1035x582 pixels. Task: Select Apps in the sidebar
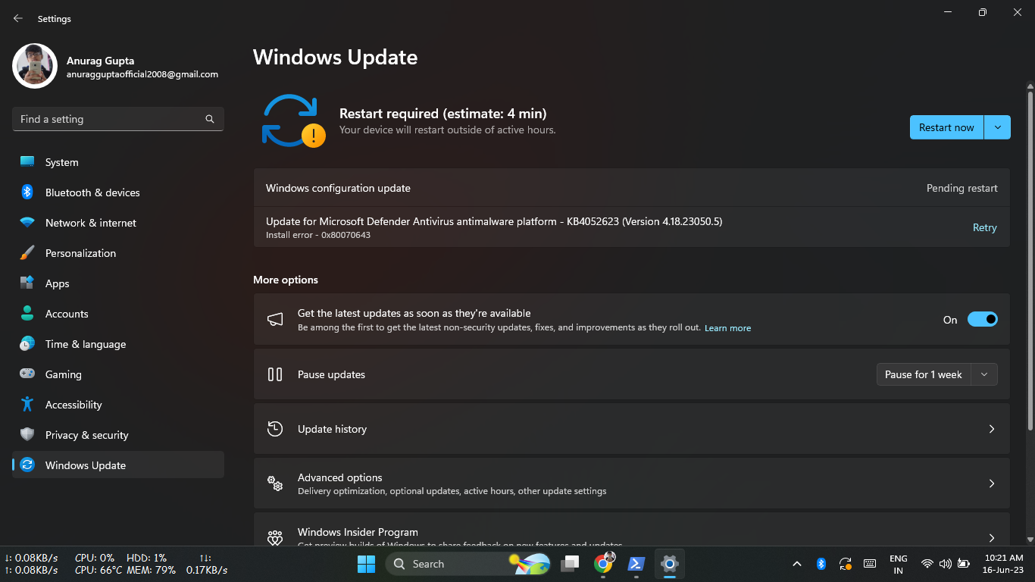[x=118, y=283]
